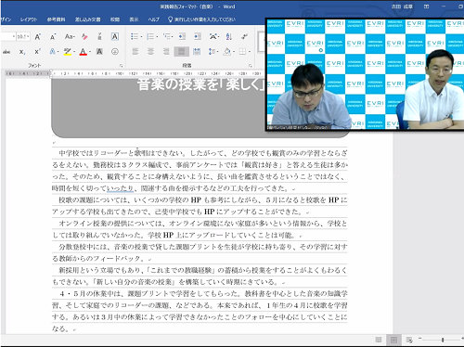Apply text effects with the glowing A icon
464x347 pixels.
(52, 51)
